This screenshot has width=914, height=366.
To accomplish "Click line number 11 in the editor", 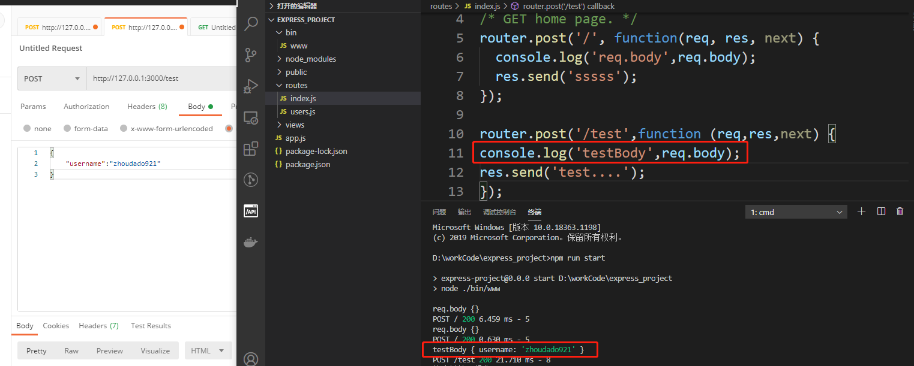I will pos(456,153).
